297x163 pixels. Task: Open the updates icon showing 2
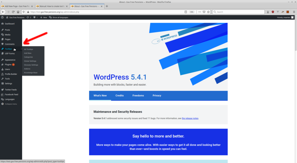[29, 17]
